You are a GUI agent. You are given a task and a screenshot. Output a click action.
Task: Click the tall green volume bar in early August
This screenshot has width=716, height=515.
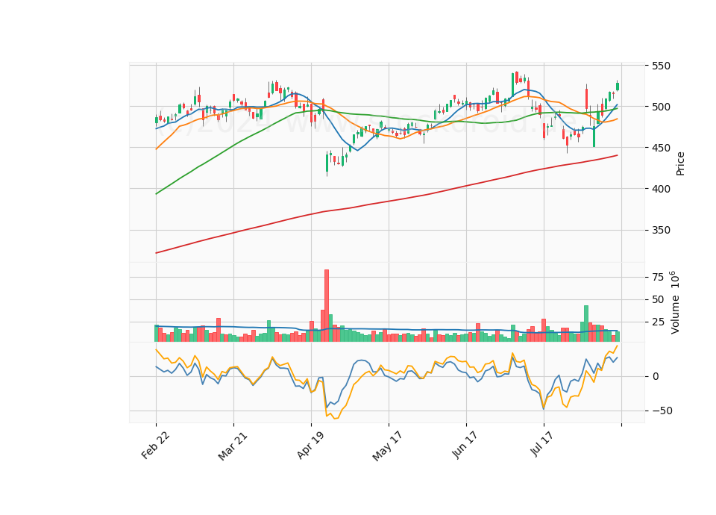pyautogui.click(x=586, y=323)
